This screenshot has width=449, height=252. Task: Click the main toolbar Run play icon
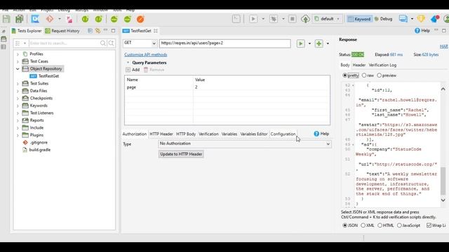click(253, 19)
